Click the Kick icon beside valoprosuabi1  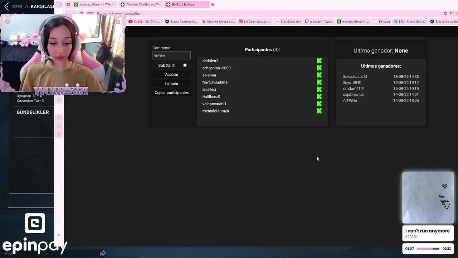pos(319,104)
